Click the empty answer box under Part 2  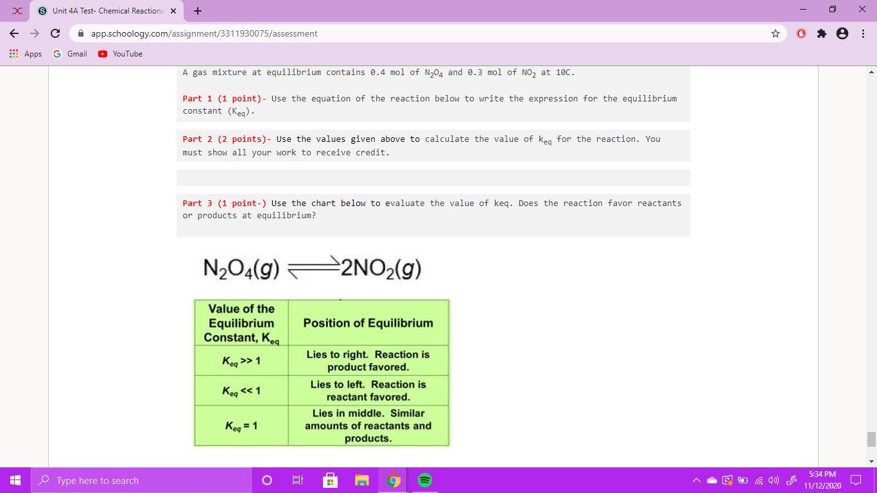433,178
